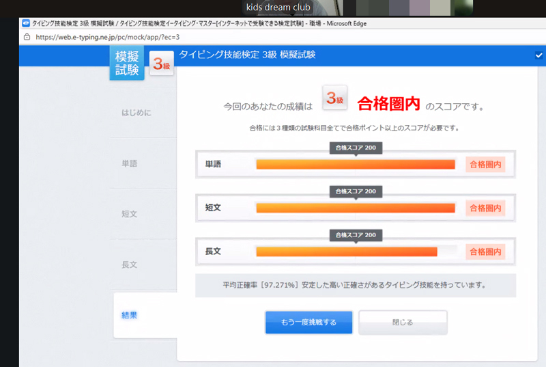Click the blue 模擬試験 logo tile
Screen dimensions: 546x367
coord(126,64)
